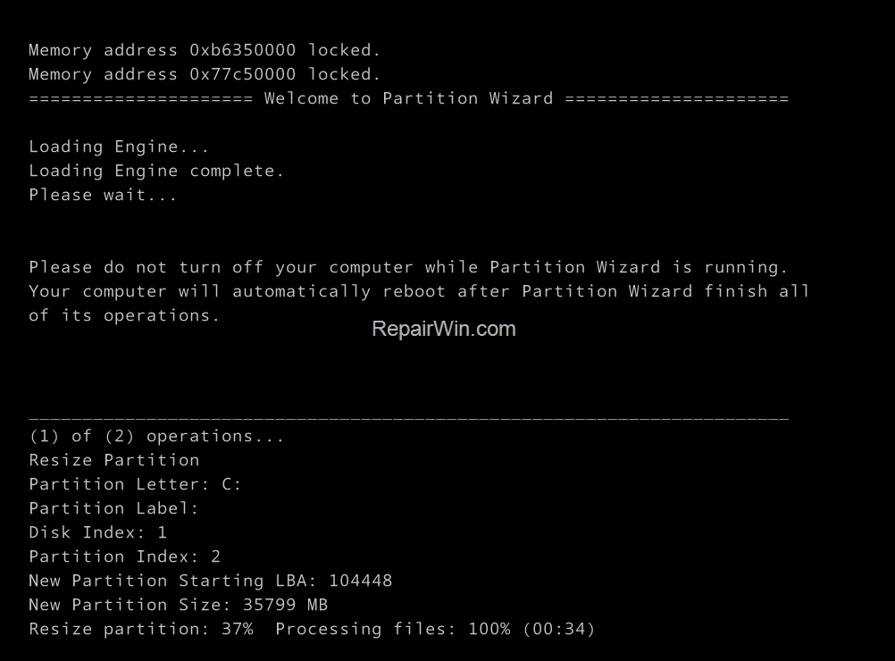Click the "Partition Index: 2" line
This screenshot has height=661, width=895.
(x=124, y=556)
